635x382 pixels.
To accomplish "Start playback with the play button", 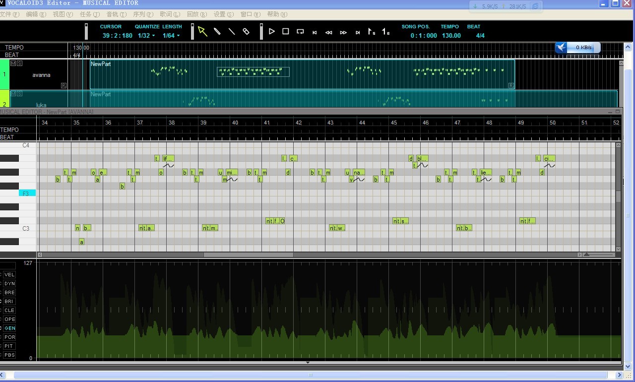I will (271, 31).
